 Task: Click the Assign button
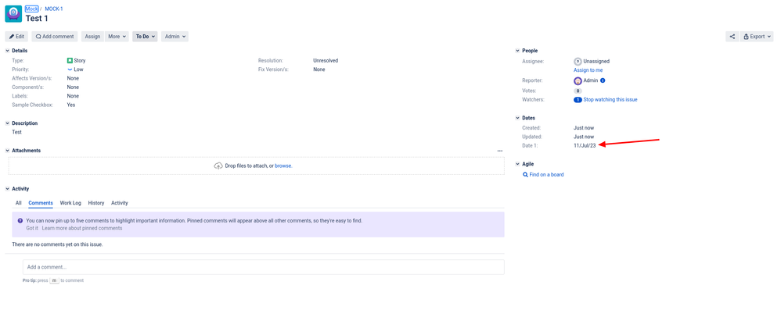[x=92, y=36]
